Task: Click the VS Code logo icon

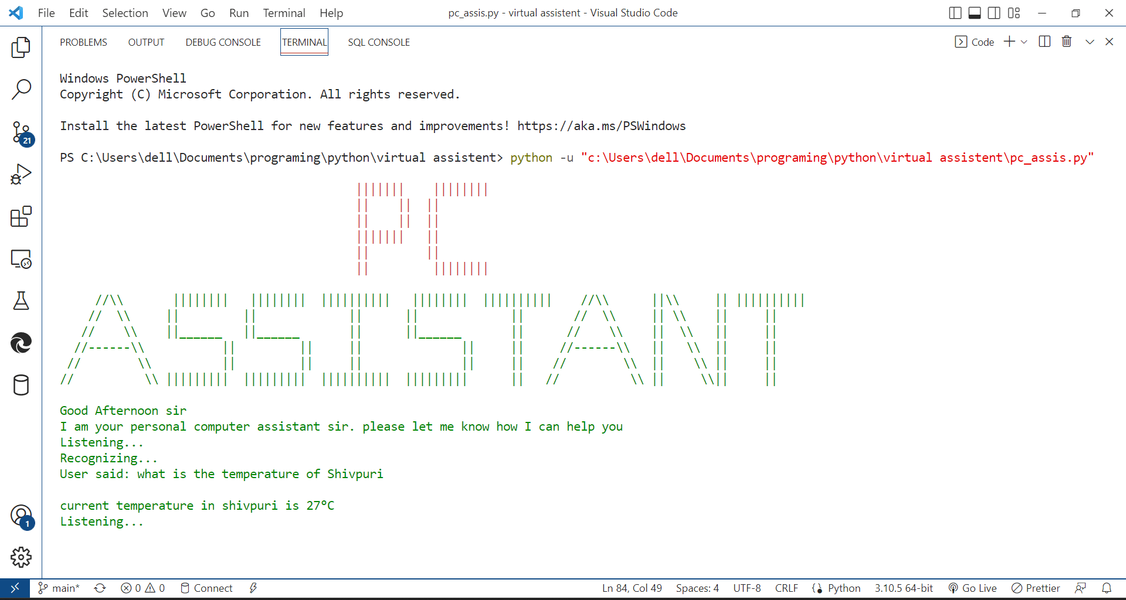Action: pyautogui.click(x=16, y=13)
